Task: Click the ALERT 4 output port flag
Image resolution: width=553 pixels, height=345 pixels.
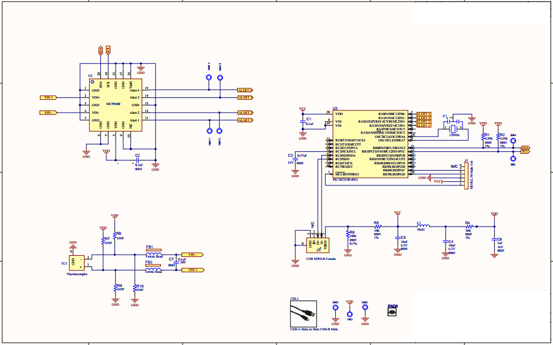Action: pos(245,90)
